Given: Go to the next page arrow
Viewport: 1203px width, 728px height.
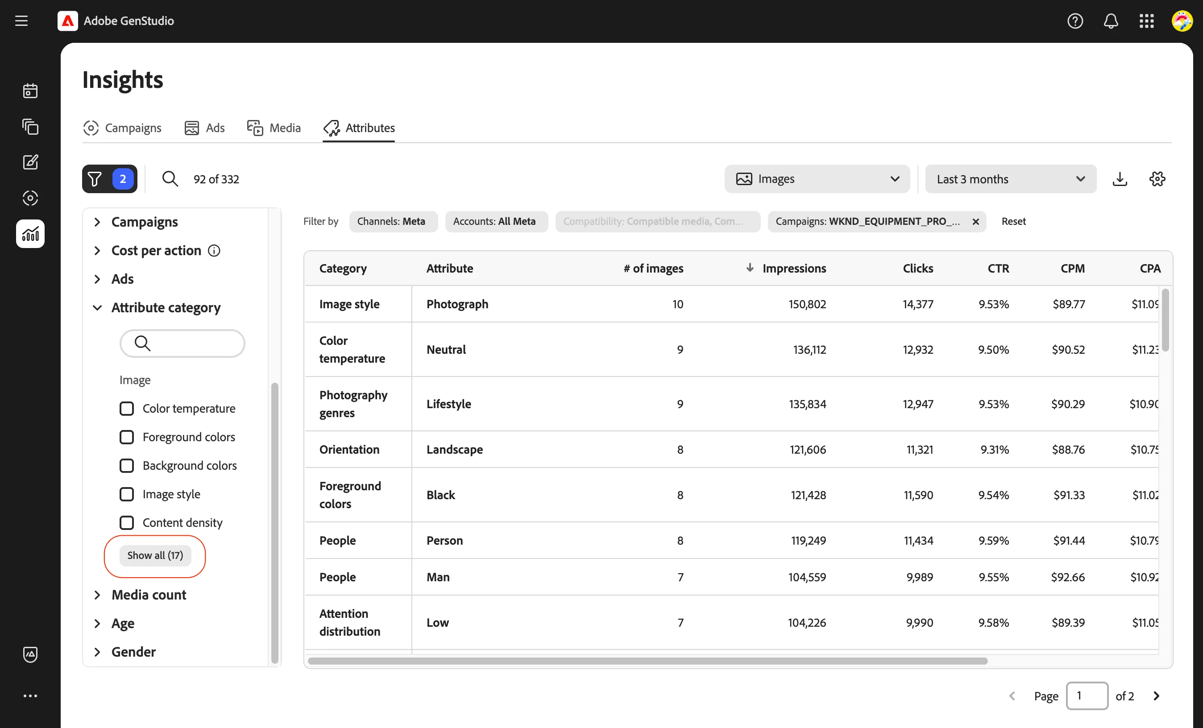Looking at the screenshot, I should tap(1156, 696).
